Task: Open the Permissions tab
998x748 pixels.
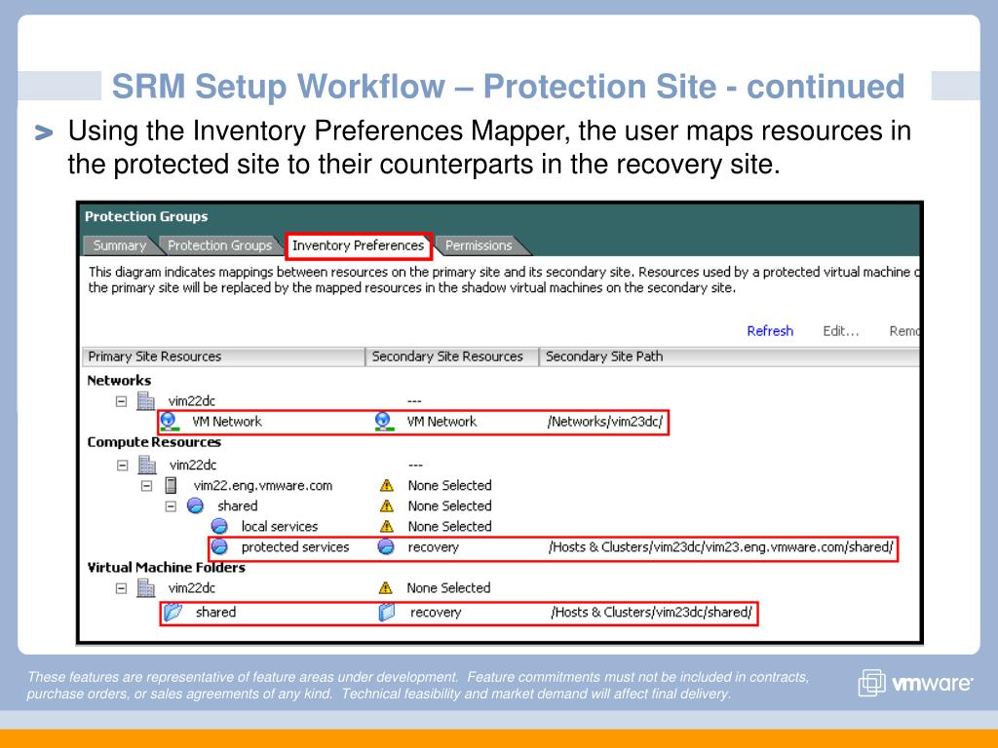Action: point(479,245)
